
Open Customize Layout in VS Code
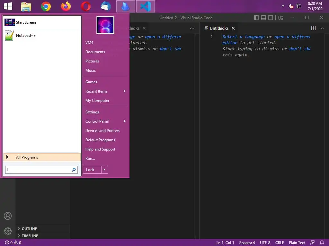(x=280, y=18)
